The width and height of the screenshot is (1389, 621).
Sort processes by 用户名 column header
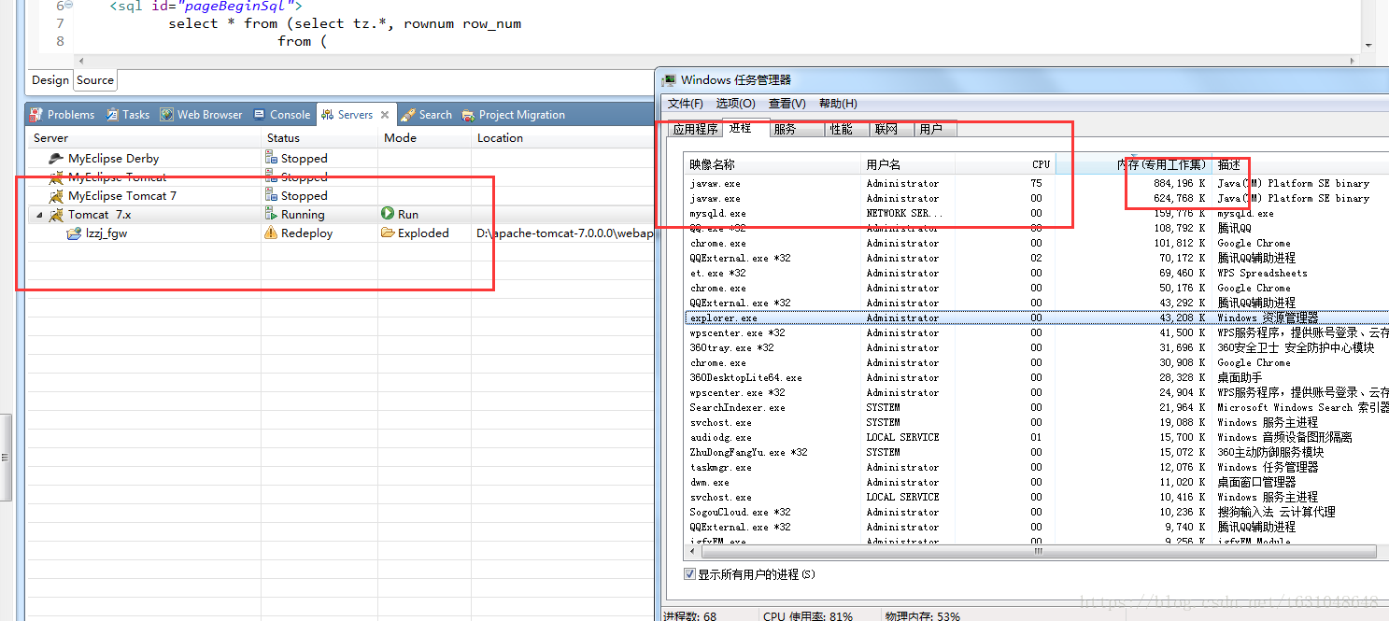pyautogui.click(x=909, y=164)
